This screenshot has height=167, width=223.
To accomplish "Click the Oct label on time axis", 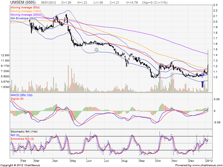I will 158,161.
